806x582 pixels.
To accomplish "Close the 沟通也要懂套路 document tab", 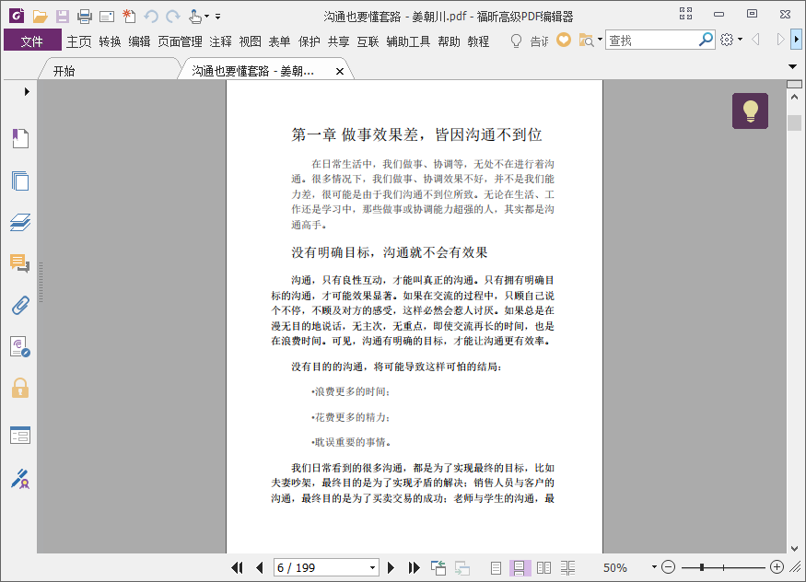I will coord(339,72).
